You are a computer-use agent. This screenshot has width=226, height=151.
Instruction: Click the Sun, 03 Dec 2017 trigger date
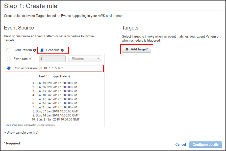(55, 91)
